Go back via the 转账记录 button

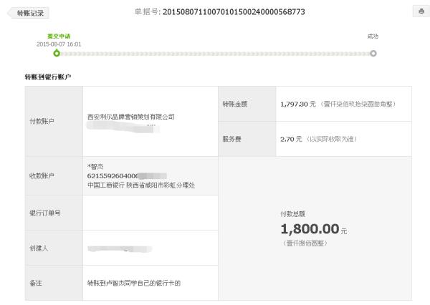(x=29, y=13)
